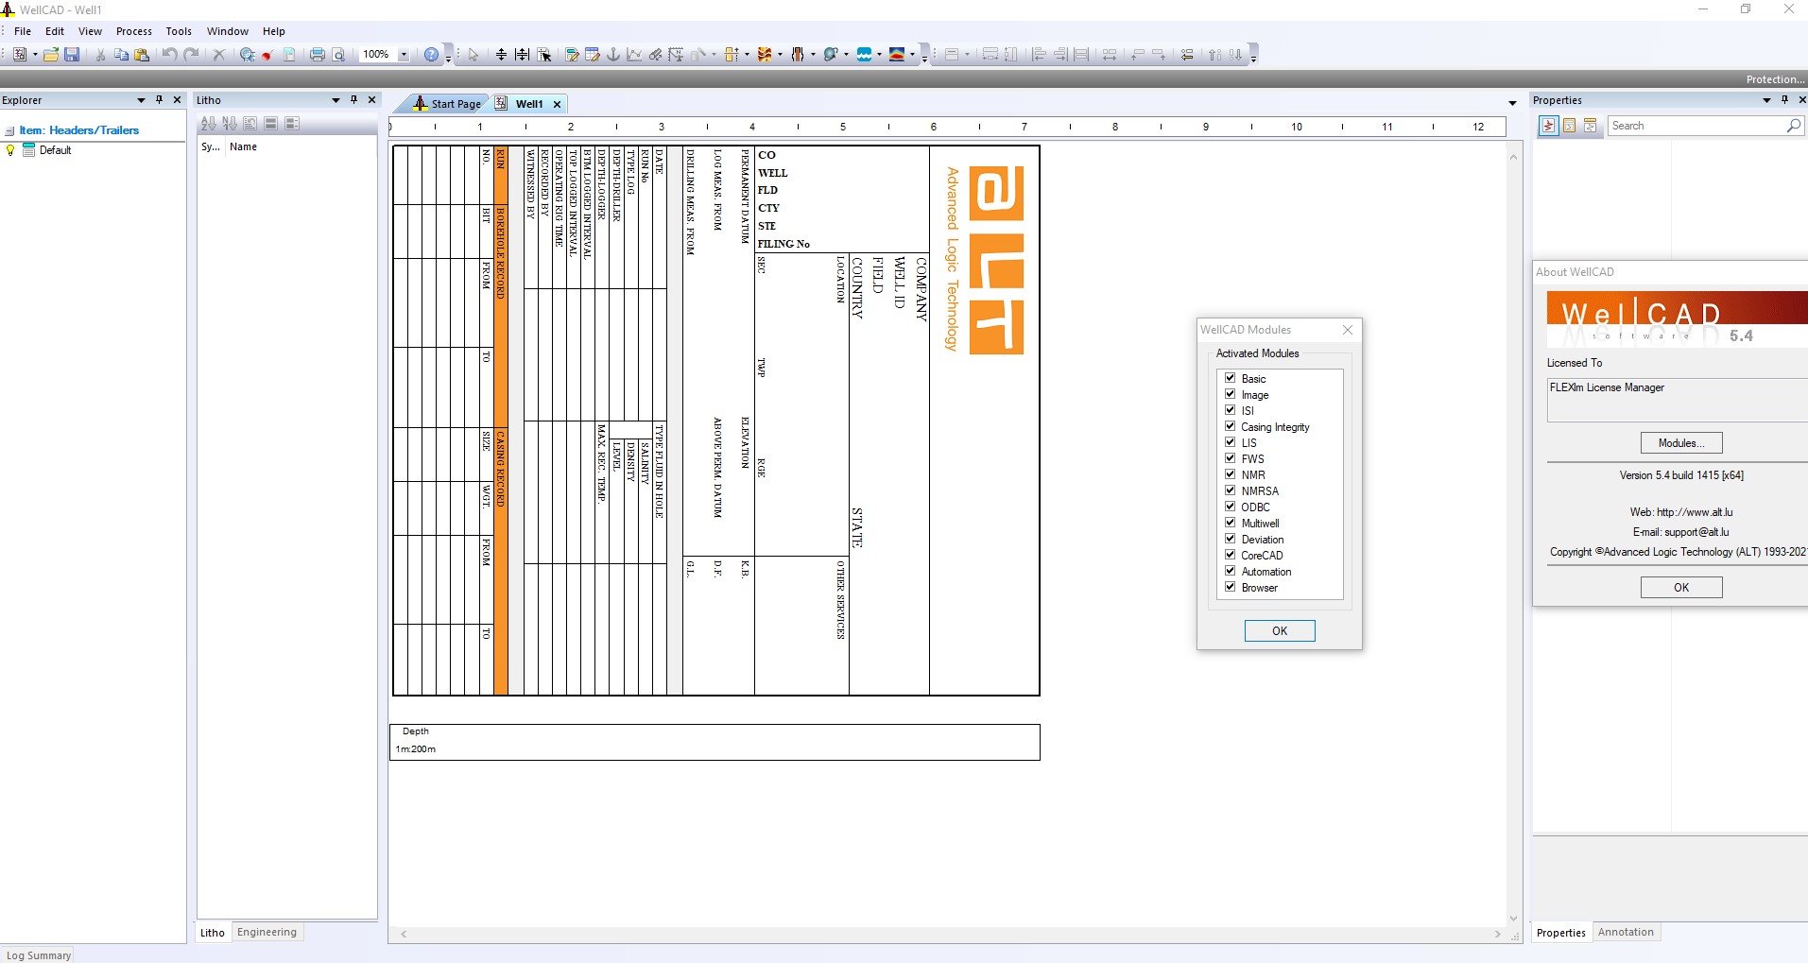The width and height of the screenshot is (1808, 963).
Task: Click first view icon in Properties panel
Action: pyautogui.click(x=1548, y=126)
